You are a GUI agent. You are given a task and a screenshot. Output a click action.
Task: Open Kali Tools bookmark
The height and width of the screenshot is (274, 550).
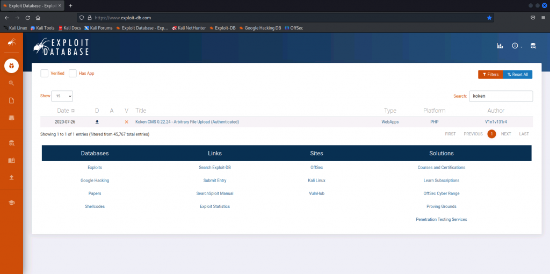click(42, 28)
